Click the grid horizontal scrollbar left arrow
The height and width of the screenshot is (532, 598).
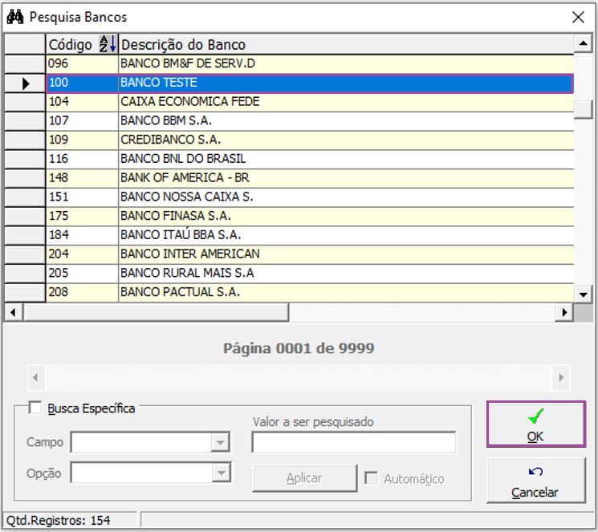[x=14, y=312]
